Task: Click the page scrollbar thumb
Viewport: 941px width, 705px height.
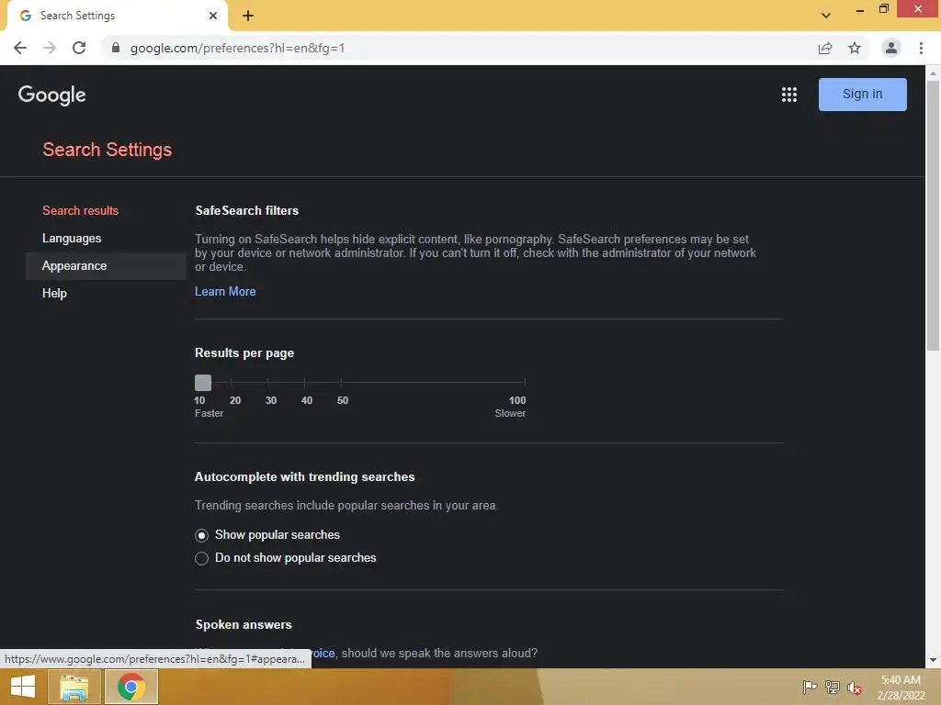Action: point(933,215)
